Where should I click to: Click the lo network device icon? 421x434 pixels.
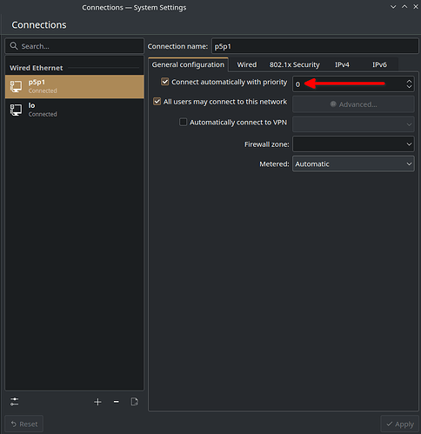(x=16, y=110)
